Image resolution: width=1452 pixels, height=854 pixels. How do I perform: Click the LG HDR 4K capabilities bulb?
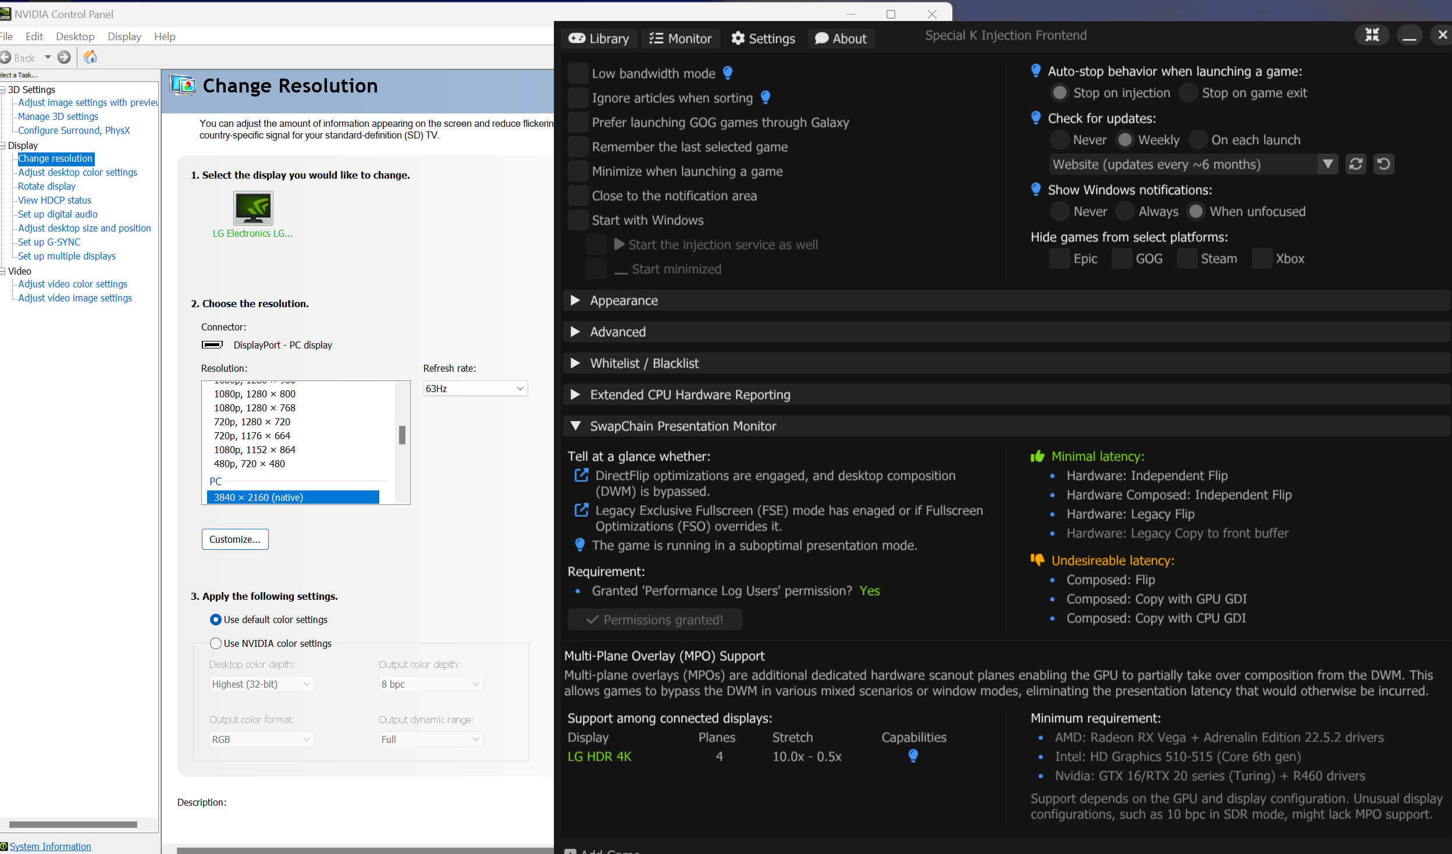(x=913, y=756)
